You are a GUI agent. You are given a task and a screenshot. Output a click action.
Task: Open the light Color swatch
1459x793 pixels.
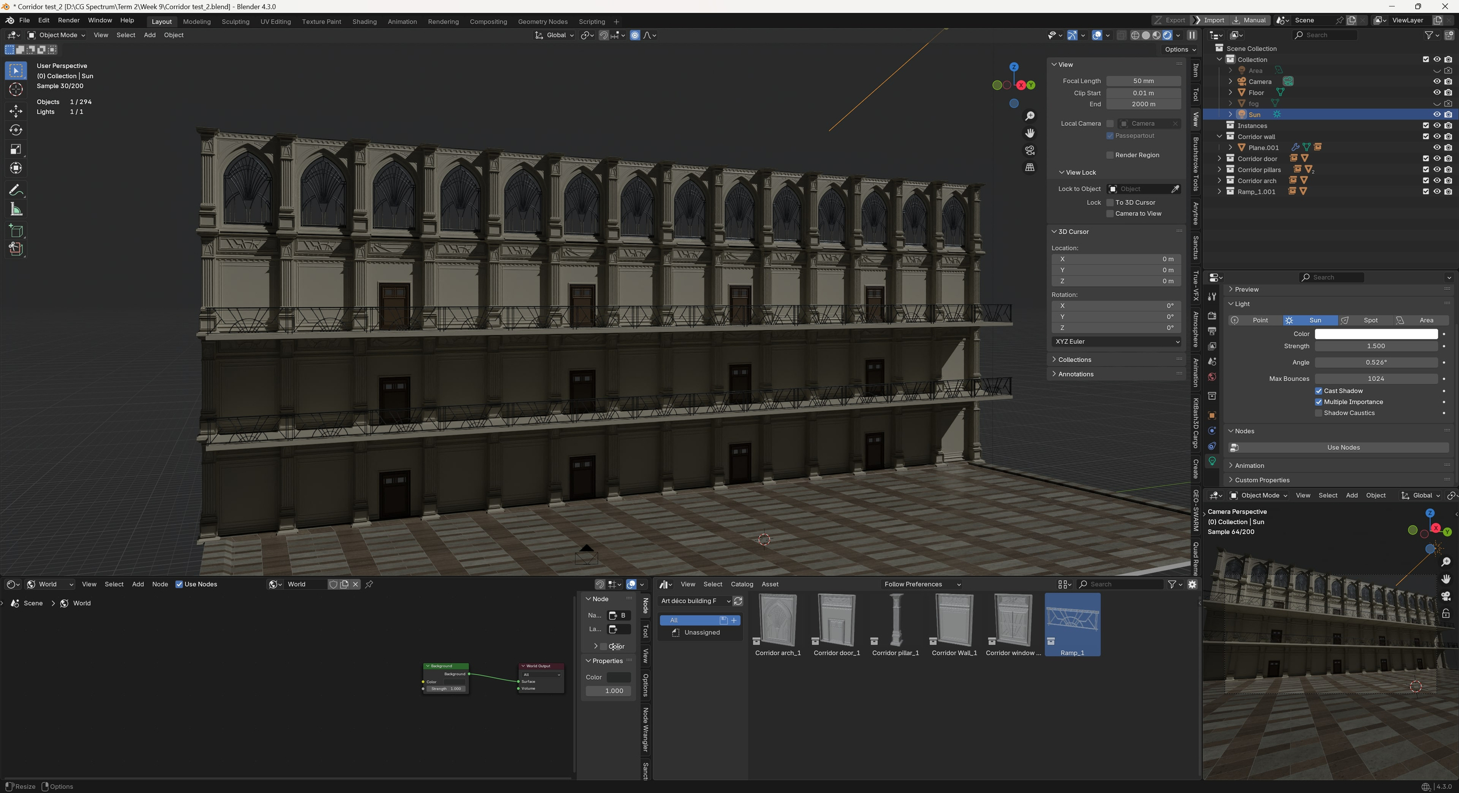[1376, 334]
